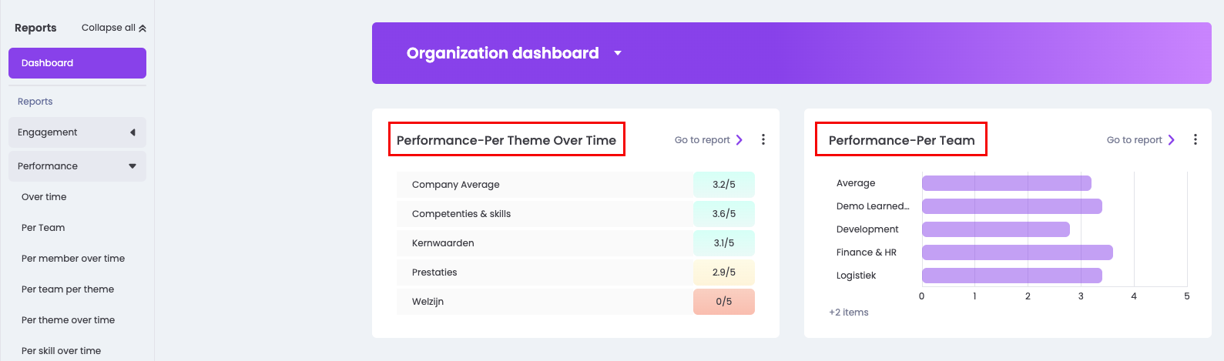The width and height of the screenshot is (1224, 361).
Task: Open the Organization dashboard dropdown
Action: pos(618,53)
